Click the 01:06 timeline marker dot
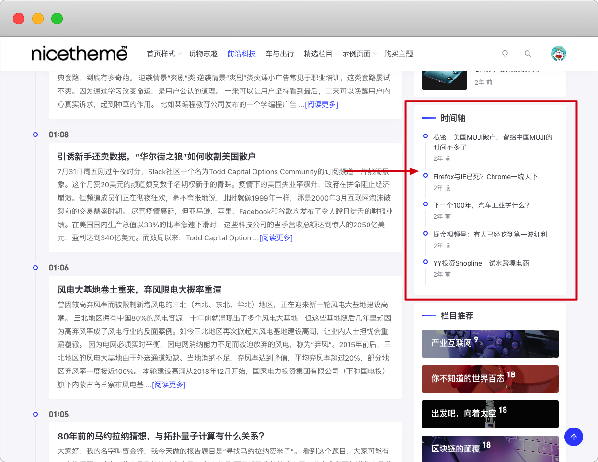Viewport: 598px width, 462px height. [35, 268]
